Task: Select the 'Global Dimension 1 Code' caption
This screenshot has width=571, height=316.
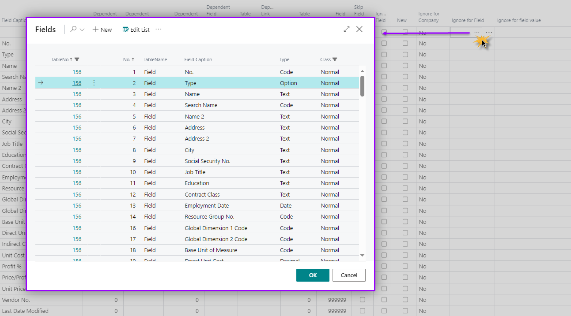Action: tap(216, 228)
